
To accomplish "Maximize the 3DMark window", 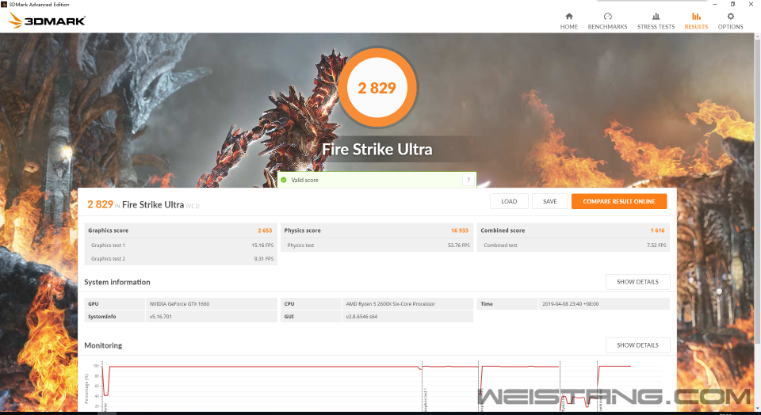I will 732,5.
